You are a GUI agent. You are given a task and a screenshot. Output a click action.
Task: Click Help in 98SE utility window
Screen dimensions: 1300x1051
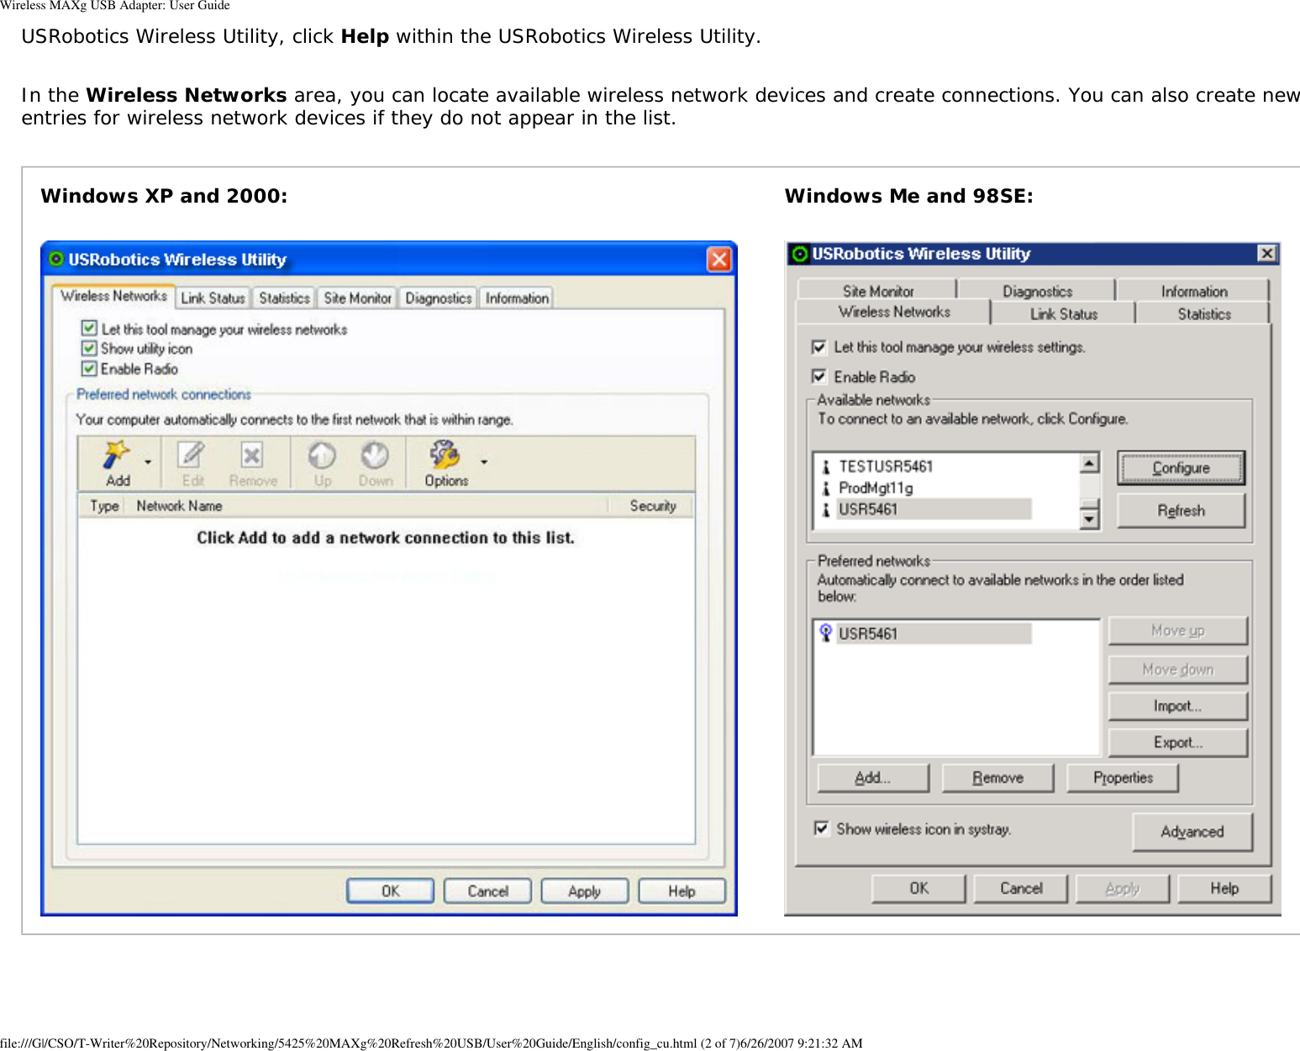[1224, 888]
